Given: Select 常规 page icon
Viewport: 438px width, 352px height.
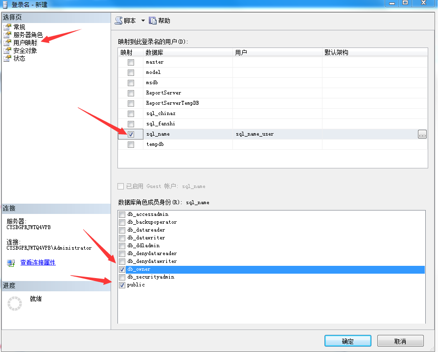Looking at the screenshot, I should 7,27.
